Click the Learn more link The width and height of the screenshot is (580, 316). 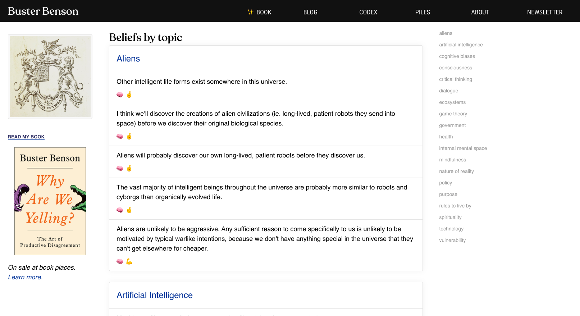pyautogui.click(x=24, y=277)
